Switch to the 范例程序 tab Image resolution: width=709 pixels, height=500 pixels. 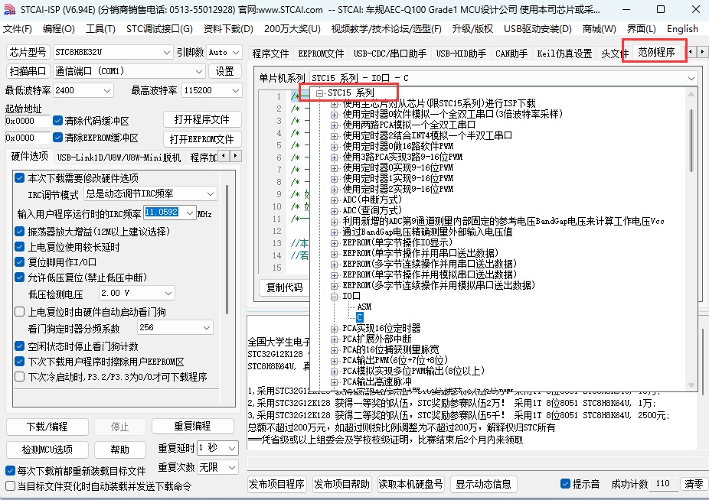coord(656,52)
